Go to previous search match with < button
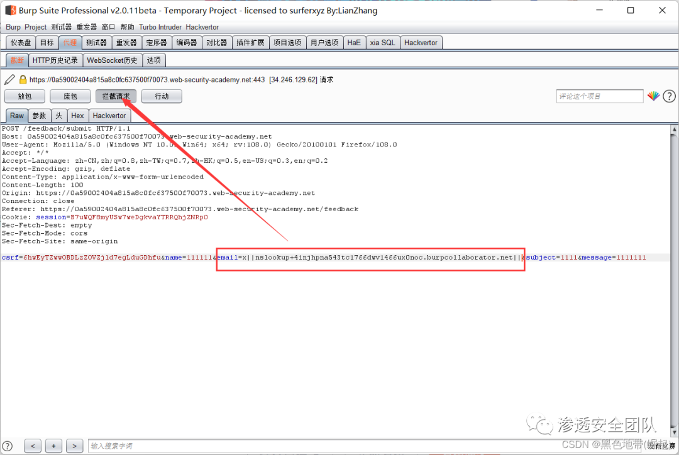 33,446
